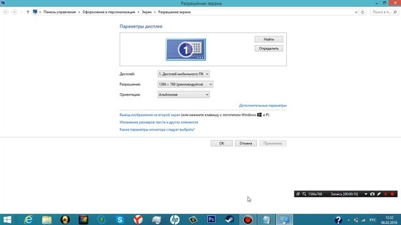Viewport: 401px width, 225px height.
Task: Expand the address bar history dropdown
Action: point(357,12)
